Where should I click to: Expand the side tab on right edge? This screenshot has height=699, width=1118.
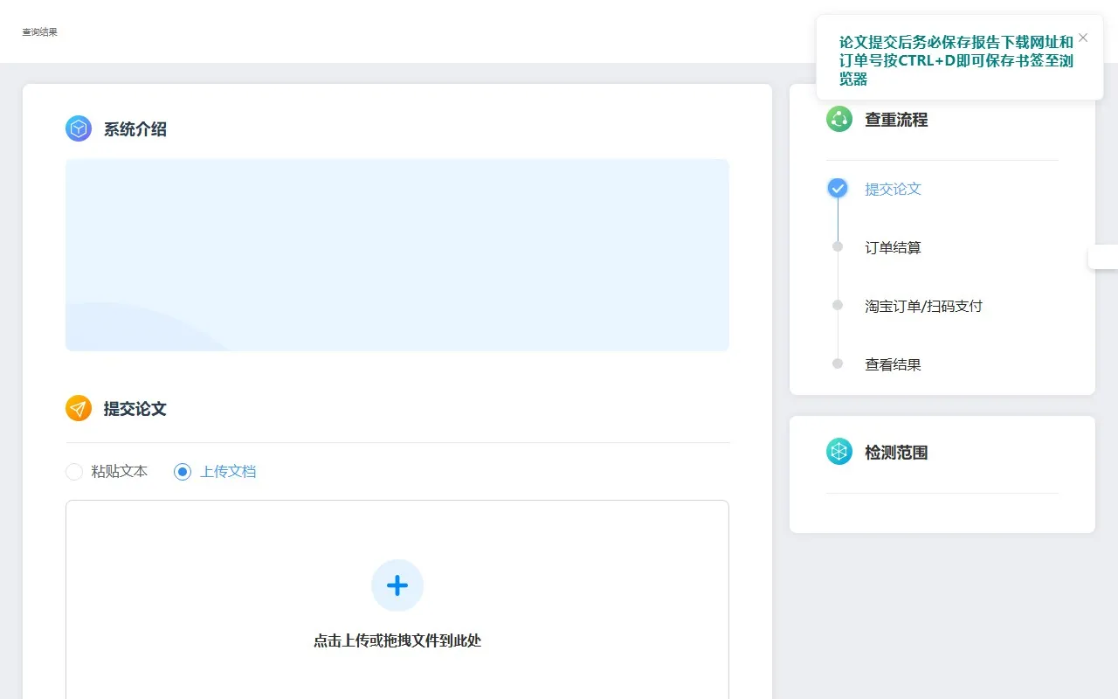(x=1103, y=258)
